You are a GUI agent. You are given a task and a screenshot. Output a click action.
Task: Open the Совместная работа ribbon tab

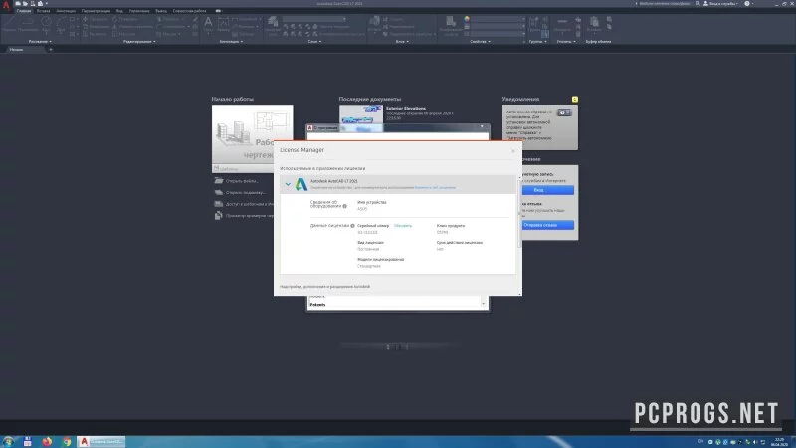point(189,11)
